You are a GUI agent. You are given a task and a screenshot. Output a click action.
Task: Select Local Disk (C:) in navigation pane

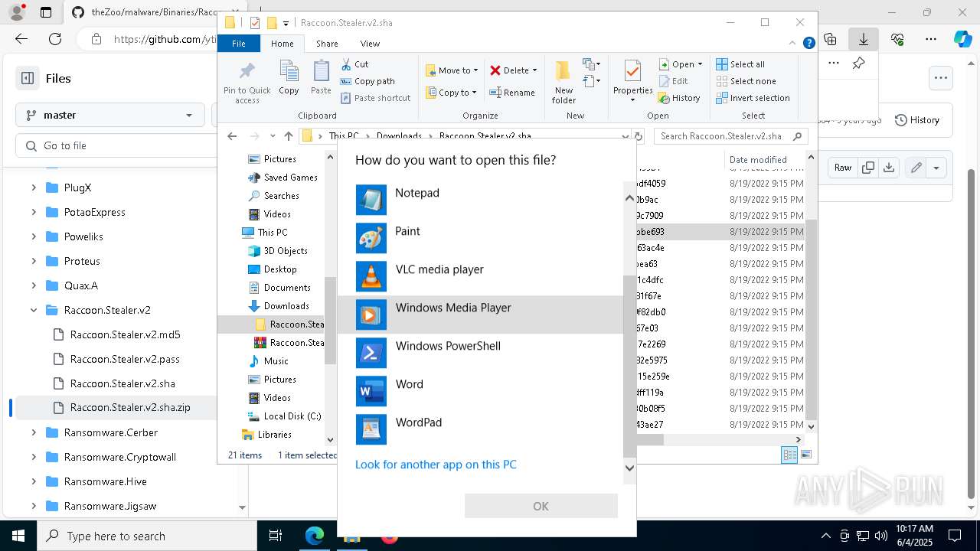[x=284, y=416]
